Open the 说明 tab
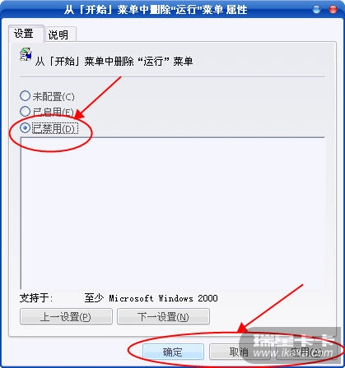The image size is (345, 368). point(60,34)
